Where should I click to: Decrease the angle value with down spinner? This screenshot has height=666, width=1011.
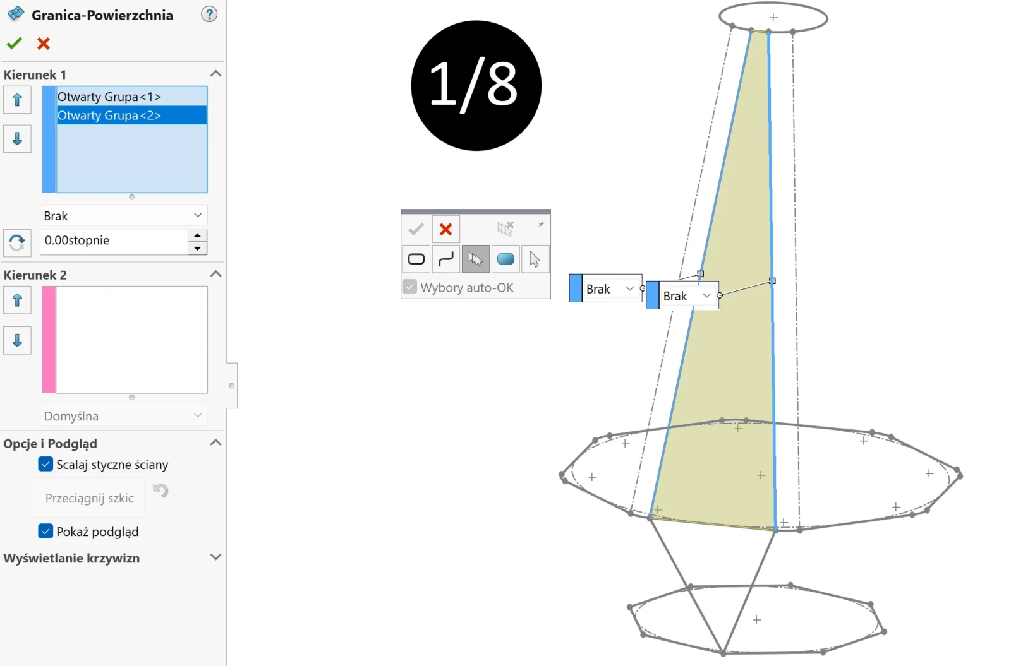(197, 249)
